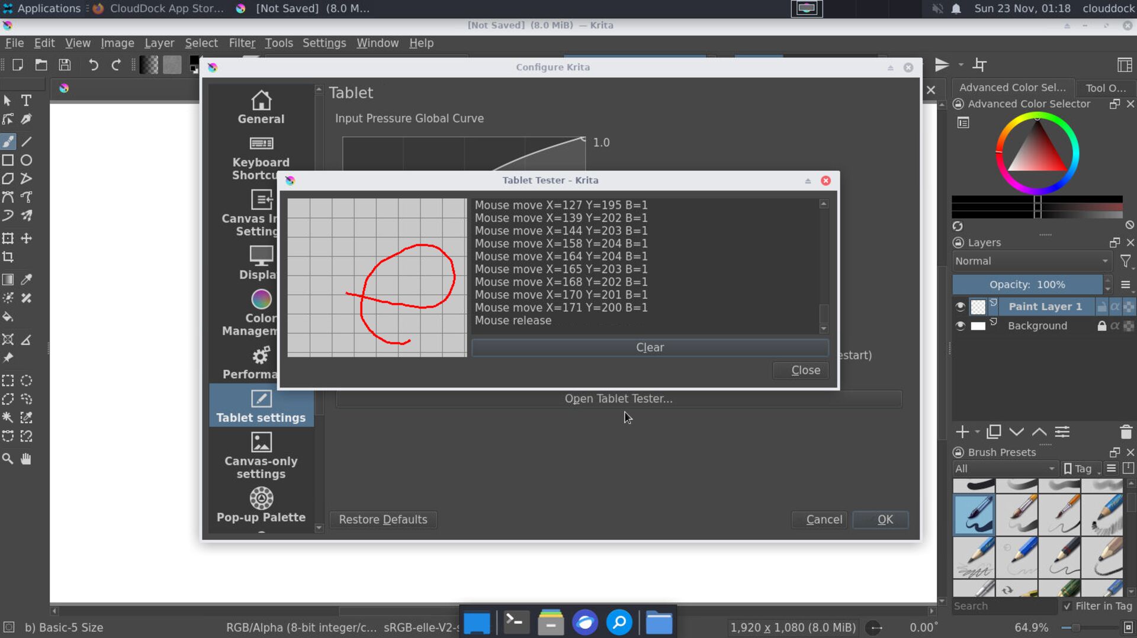
Task: Click Clear in the Tablet Tester
Action: (x=649, y=347)
